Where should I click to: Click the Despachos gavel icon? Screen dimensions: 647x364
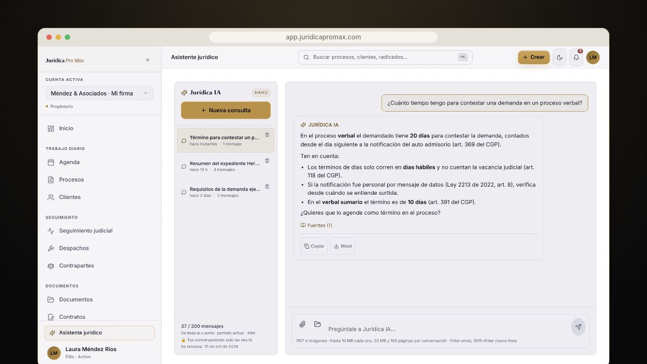(x=51, y=248)
